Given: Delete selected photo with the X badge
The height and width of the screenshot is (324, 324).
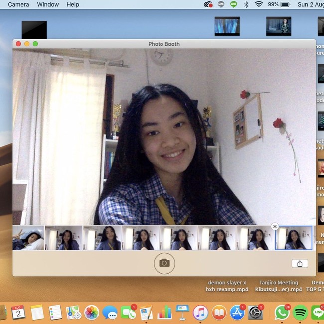Looking at the screenshot, I should pos(275,226).
